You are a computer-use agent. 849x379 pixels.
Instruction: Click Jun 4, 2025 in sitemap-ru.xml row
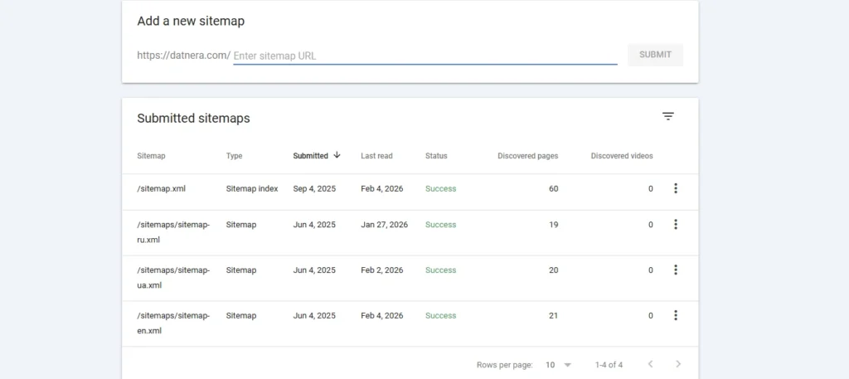(x=314, y=225)
